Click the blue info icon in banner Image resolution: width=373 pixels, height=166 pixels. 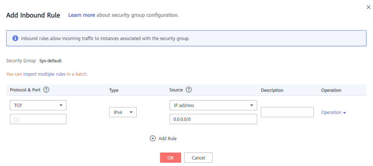(x=15, y=38)
